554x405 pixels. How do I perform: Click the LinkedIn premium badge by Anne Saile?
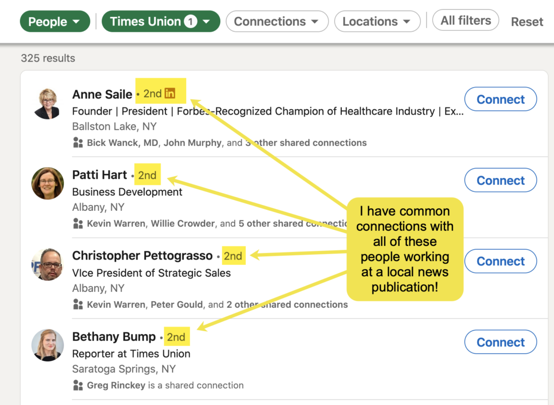pos(170,94)
